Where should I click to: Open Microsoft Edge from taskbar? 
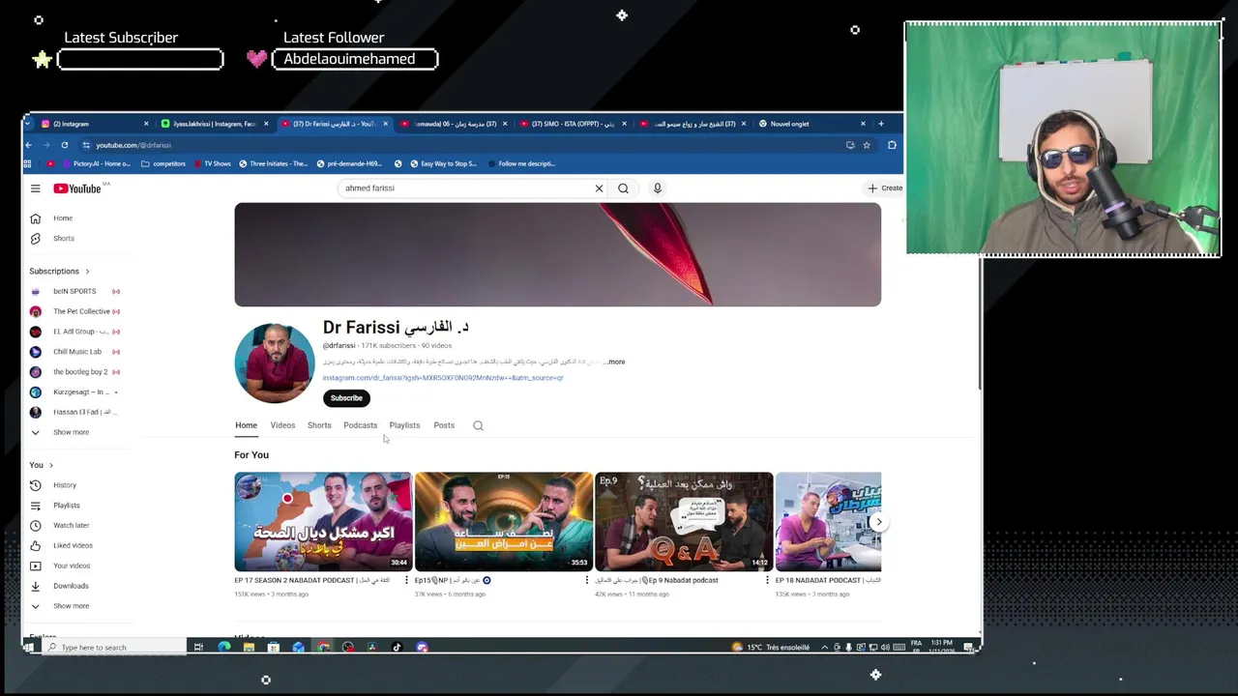pyautogui.click(x=224, y=648)
